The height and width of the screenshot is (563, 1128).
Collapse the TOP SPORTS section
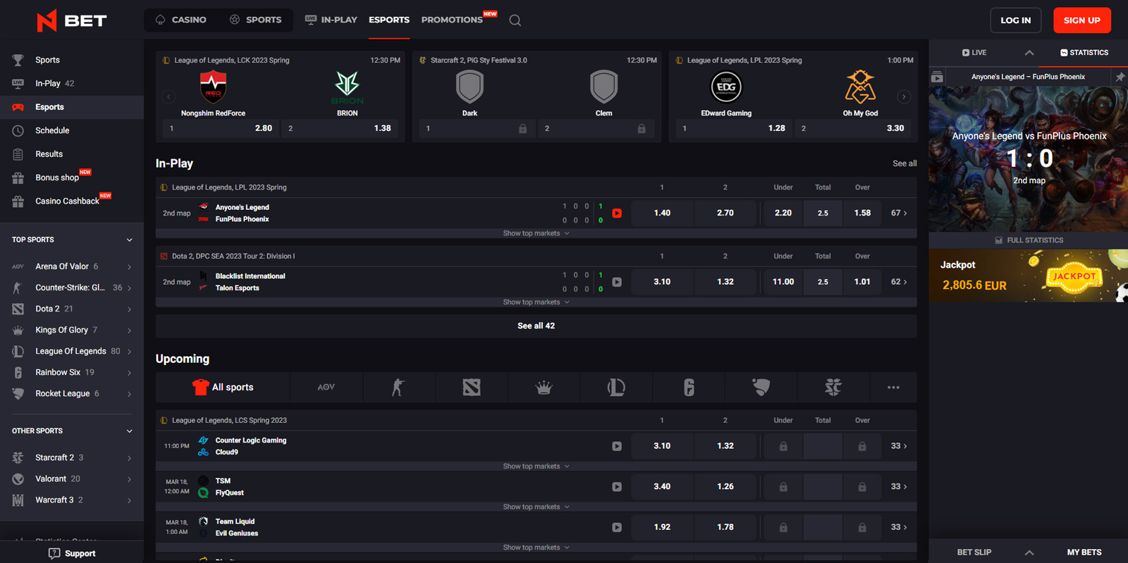[129, 240]
